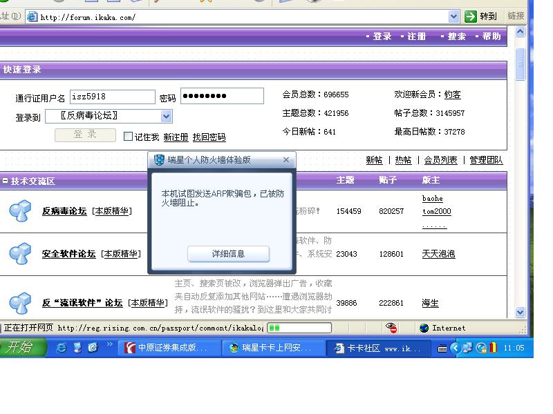Open the 开始 Start button
Viewport: 553px width, 414px height.
coord(22,348)
